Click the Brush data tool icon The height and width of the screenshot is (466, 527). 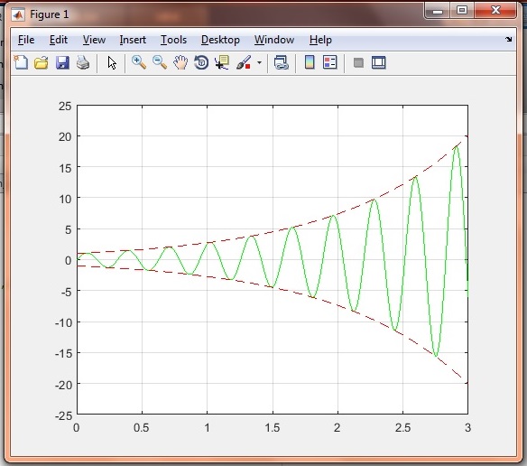click(x=244, y=63)
